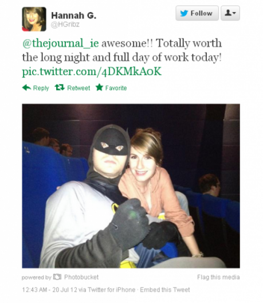This screenshot has height=303, width=263.
Task: Click Embed this Tweet
Action: pyautogui.click(x=165, y=290)
